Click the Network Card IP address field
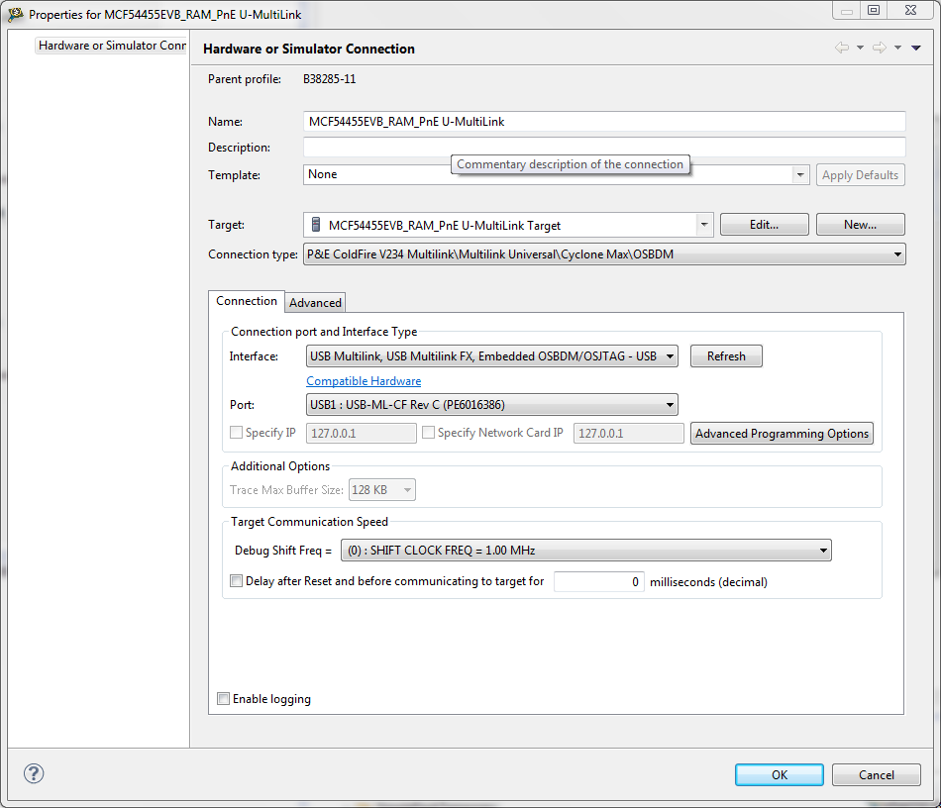The image size is (941, 808). click(x=628, y=433)
